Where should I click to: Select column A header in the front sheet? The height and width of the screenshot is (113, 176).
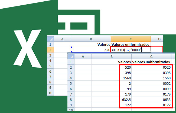(83, 56)
